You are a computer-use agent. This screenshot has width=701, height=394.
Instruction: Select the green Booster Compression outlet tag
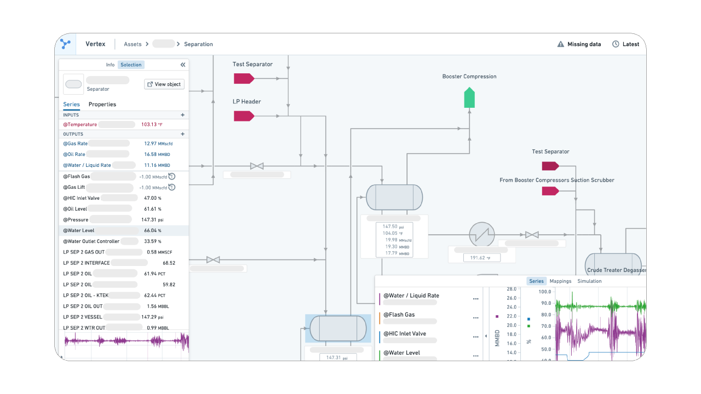[x=469, y=97]
